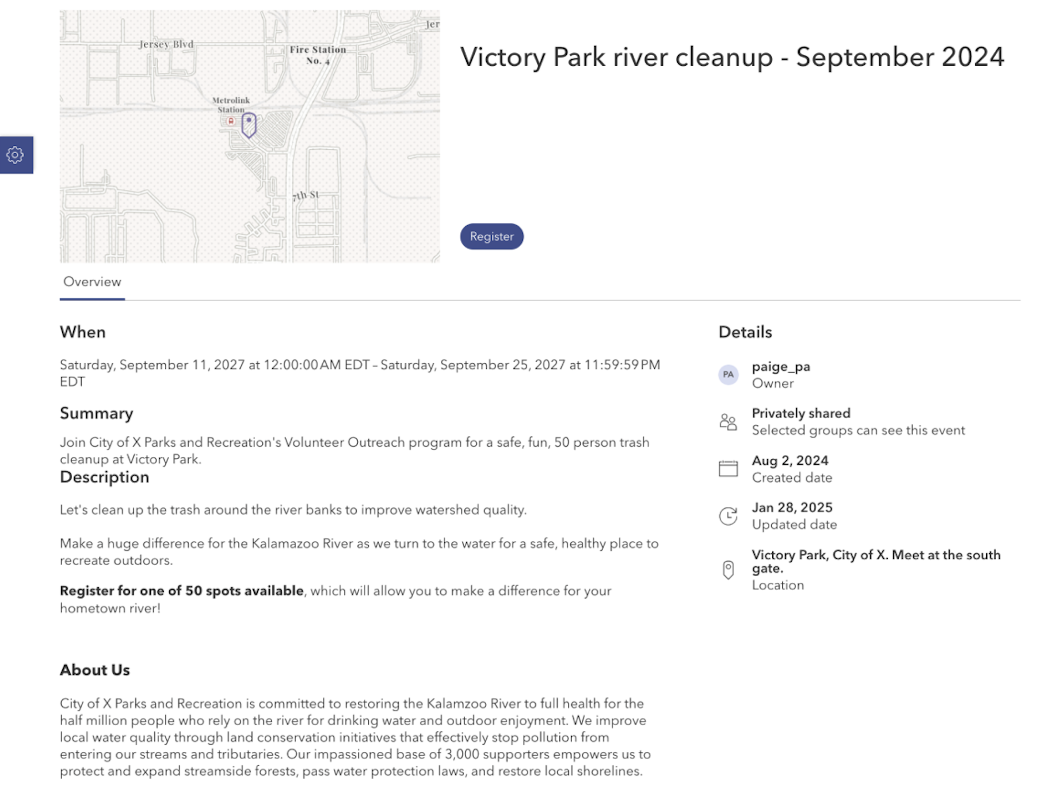Click the About Us heading
This screenshot has width=1039, height=807.
tap(95, 670)
